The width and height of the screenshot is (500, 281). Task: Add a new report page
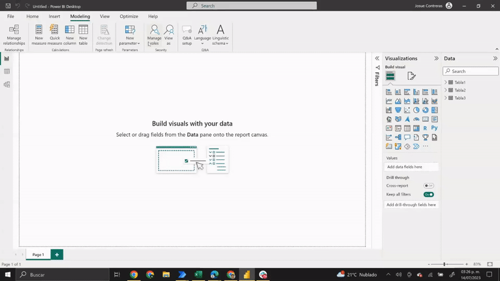(x=57, y=255)
